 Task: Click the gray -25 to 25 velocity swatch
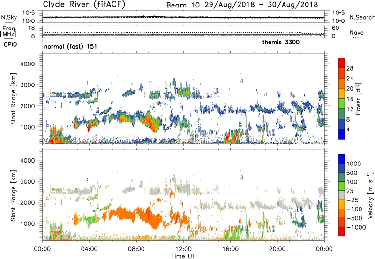[342, 195]
